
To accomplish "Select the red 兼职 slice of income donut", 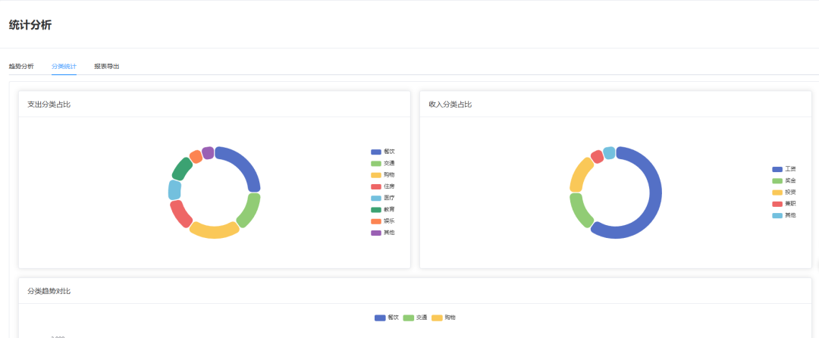I will (597, 156).
